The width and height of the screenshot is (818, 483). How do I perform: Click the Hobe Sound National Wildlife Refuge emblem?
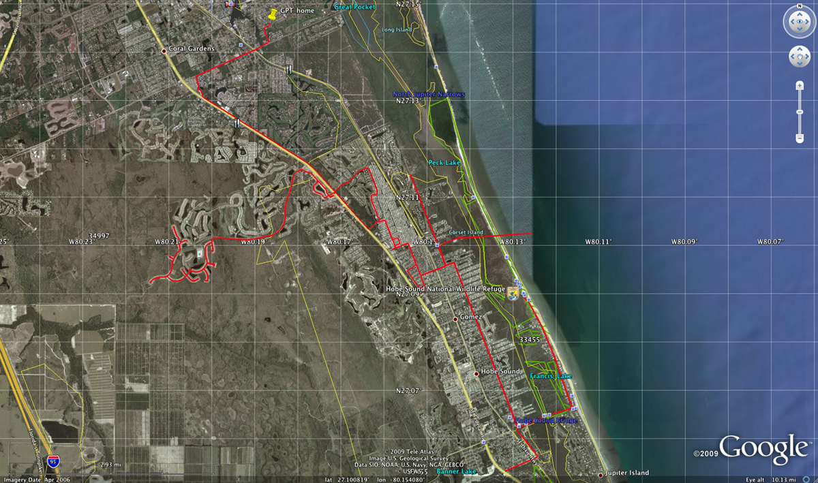click(x=513, y=293)
